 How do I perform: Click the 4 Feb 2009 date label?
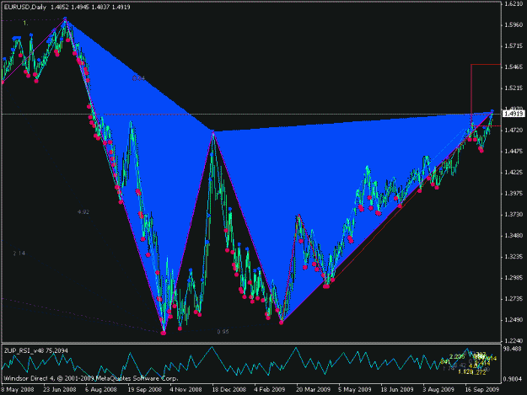(270, 390)
